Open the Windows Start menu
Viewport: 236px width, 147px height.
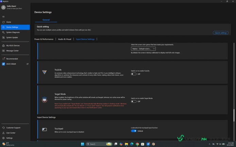tap(83, 144)
